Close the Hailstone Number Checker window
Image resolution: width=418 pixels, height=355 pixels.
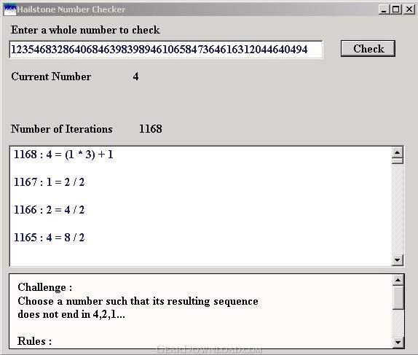(x=409, y=10)
